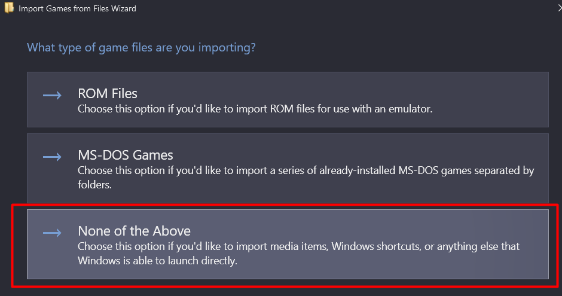
Task: Click empty space right of the ROM Files title
Action: pyautogui.click(x=359, y=93)
